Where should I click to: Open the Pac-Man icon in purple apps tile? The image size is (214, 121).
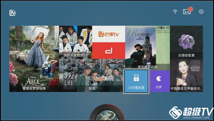pyautogui.click(x=159, y=79)
